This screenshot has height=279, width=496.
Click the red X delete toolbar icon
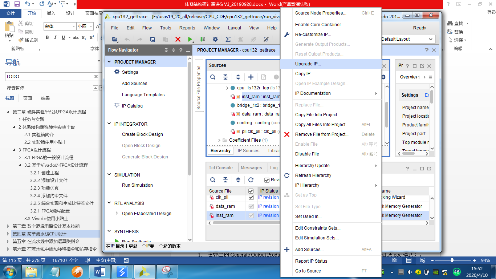(x=178, y=39)
